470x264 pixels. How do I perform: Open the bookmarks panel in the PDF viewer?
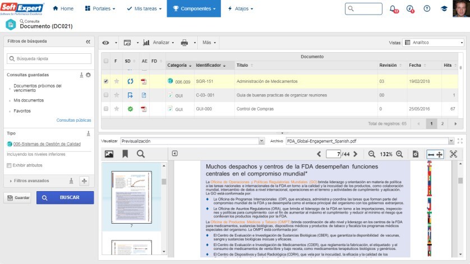pyautogui.click(x=125, y=154)
